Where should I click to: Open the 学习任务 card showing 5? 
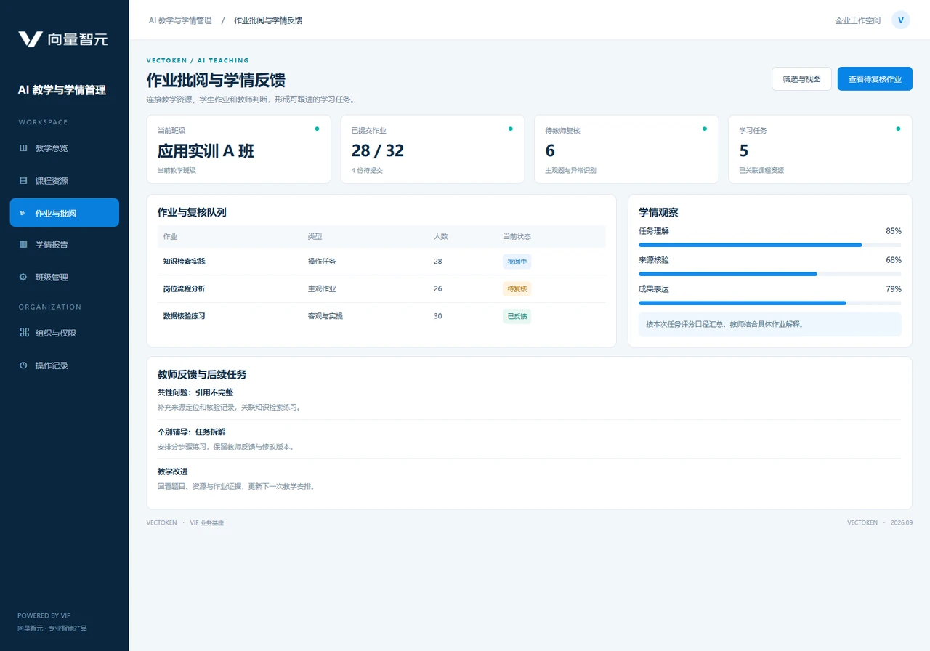[820, 149]
